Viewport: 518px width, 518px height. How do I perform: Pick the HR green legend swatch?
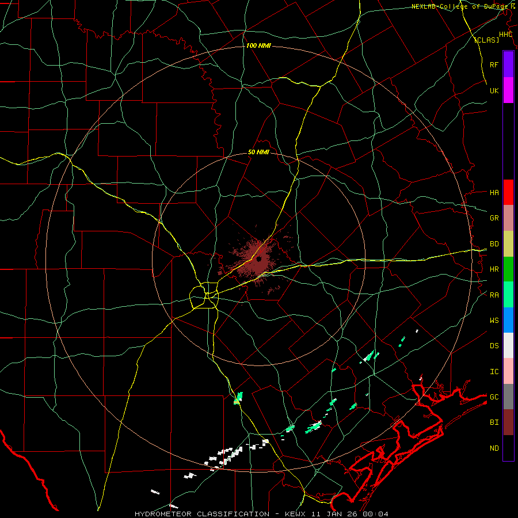pos(508,269)
